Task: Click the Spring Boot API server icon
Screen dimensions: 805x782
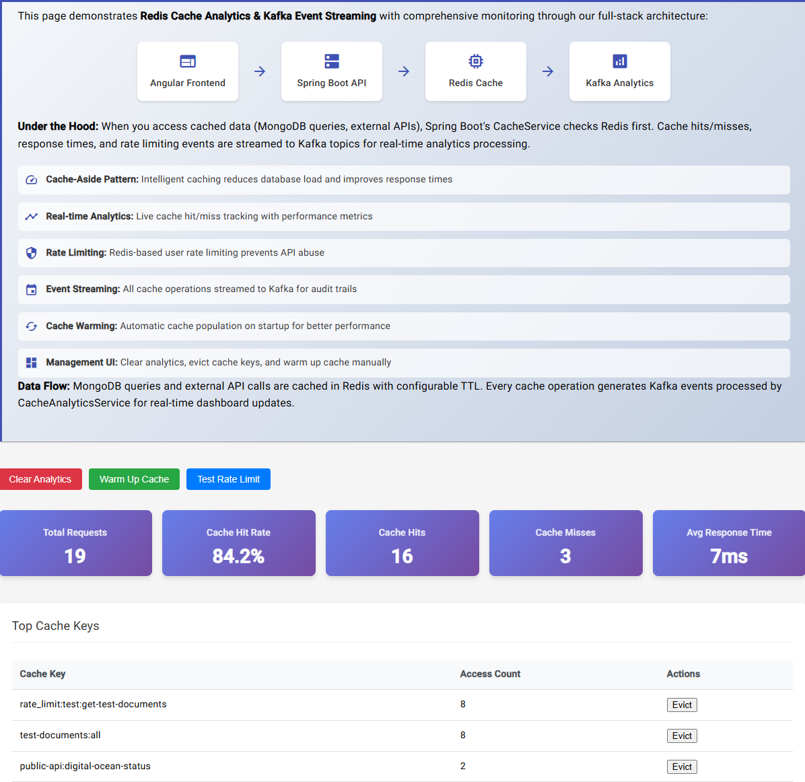Action: click(331, 61)
